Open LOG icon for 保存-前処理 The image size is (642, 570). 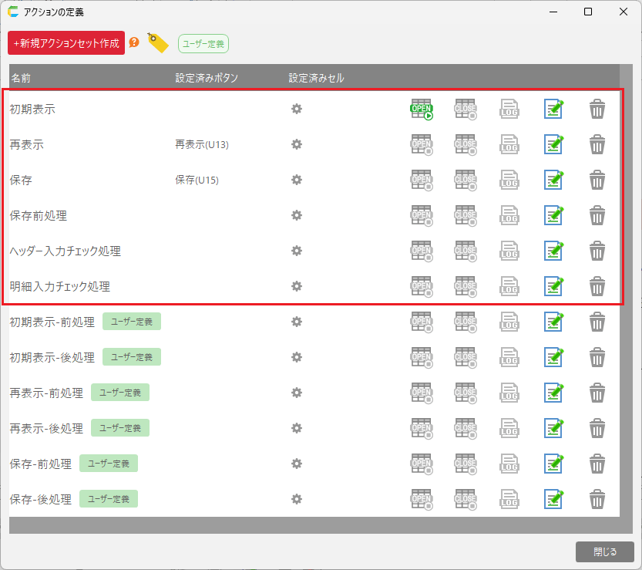click(509, 464)
